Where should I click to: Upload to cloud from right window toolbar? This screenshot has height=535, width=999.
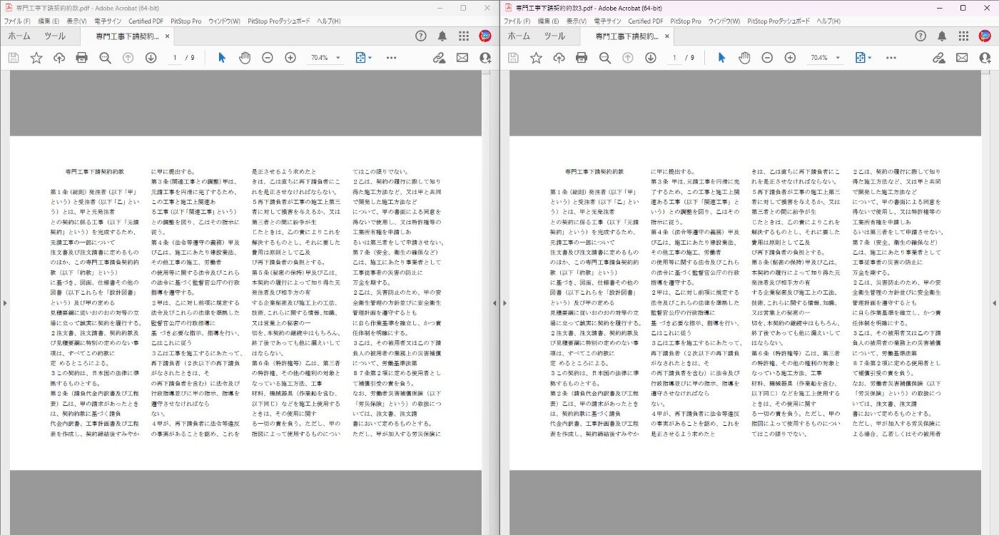click(x=559, y=58)
